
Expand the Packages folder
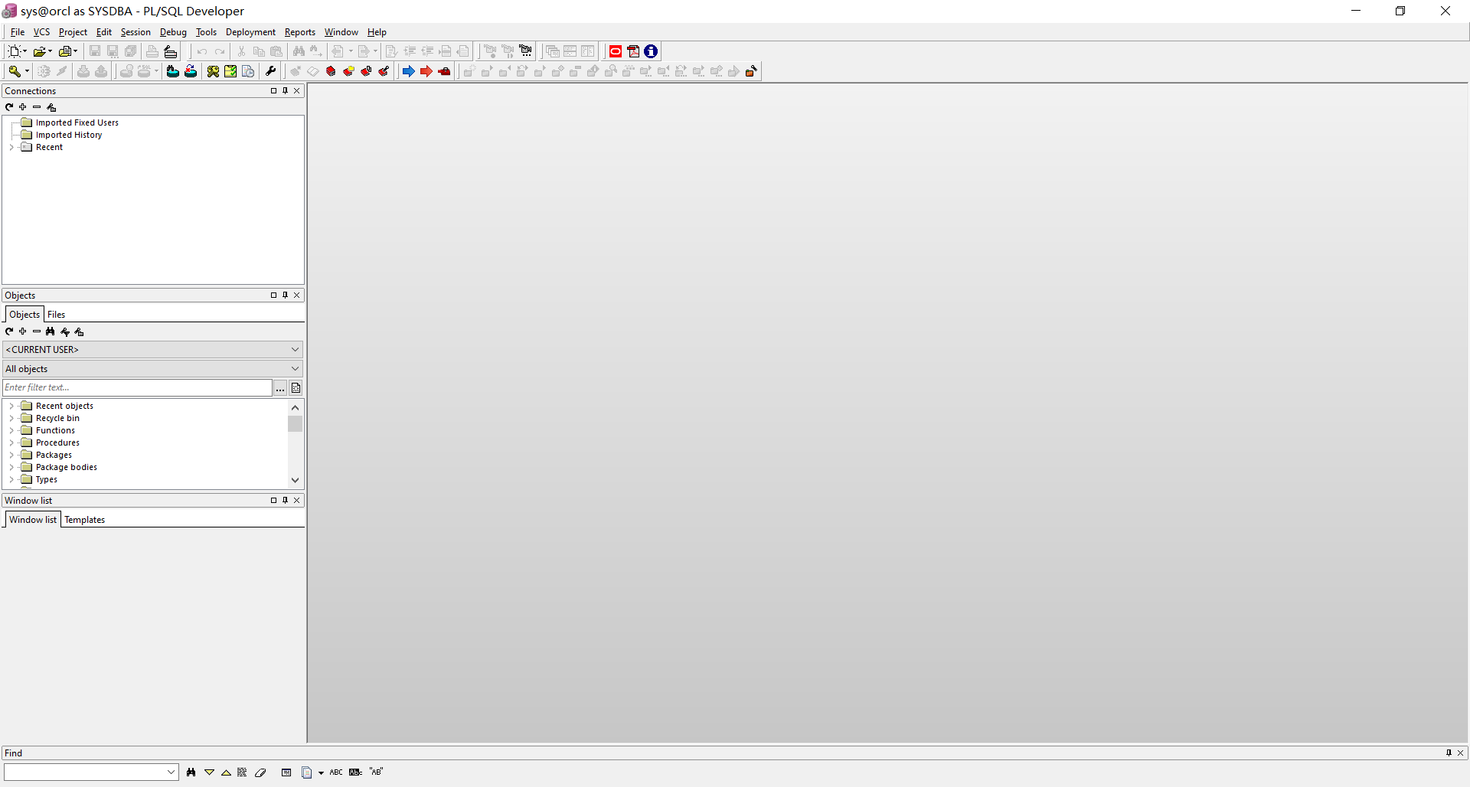tap(11, 455)
